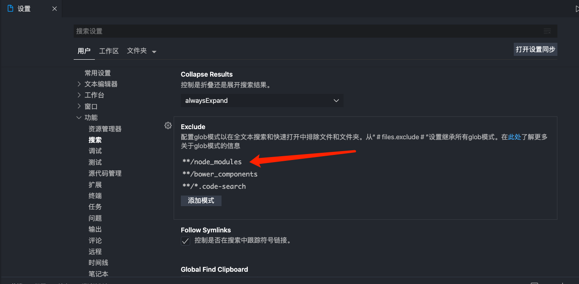Viewport: 579px width, 284px height.
Task: Select the **/node_modules exclude pattern
Action: coord(212,162)
